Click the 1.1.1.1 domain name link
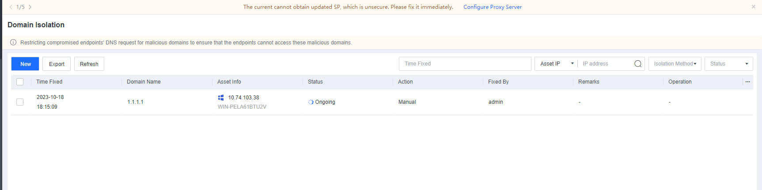 point(135,102)
